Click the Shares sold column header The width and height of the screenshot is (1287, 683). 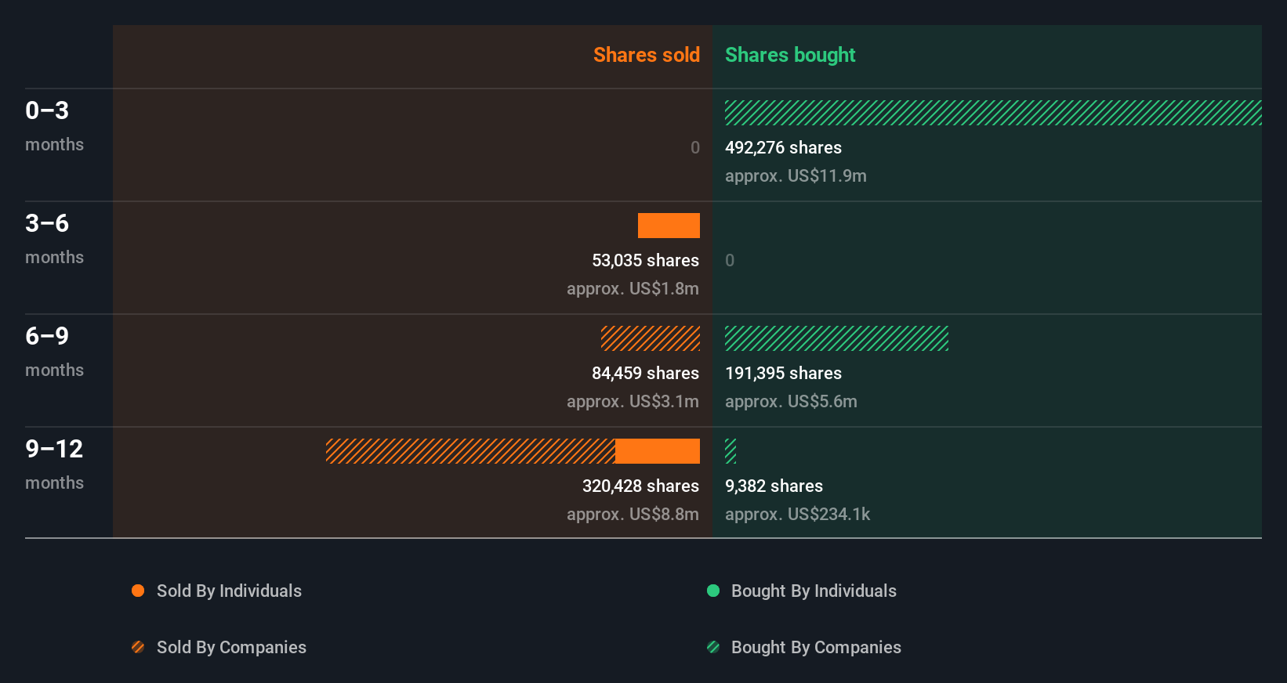tap(647, 55)
